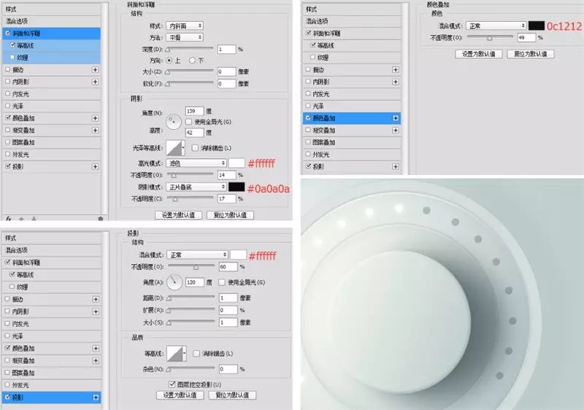Uncheck 图层挖空投影 in the Drop Shadow dialog
Viewport: 584px width, 410px height.
tap(172, 384)
